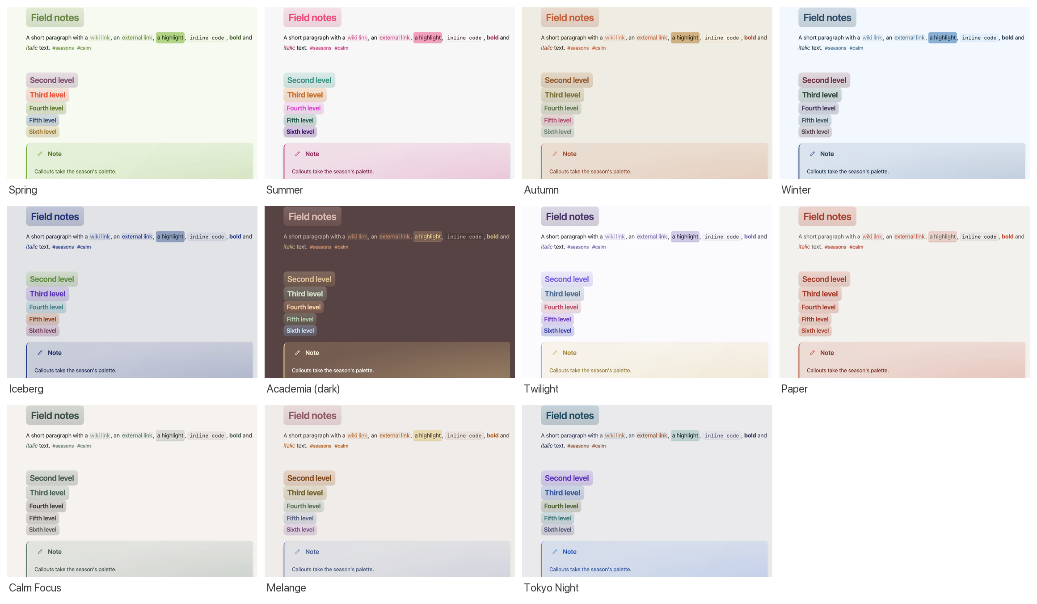1037x604 pixels.
Task: Follow the wiki link in the Melange preview
Action: click(357, 435)
